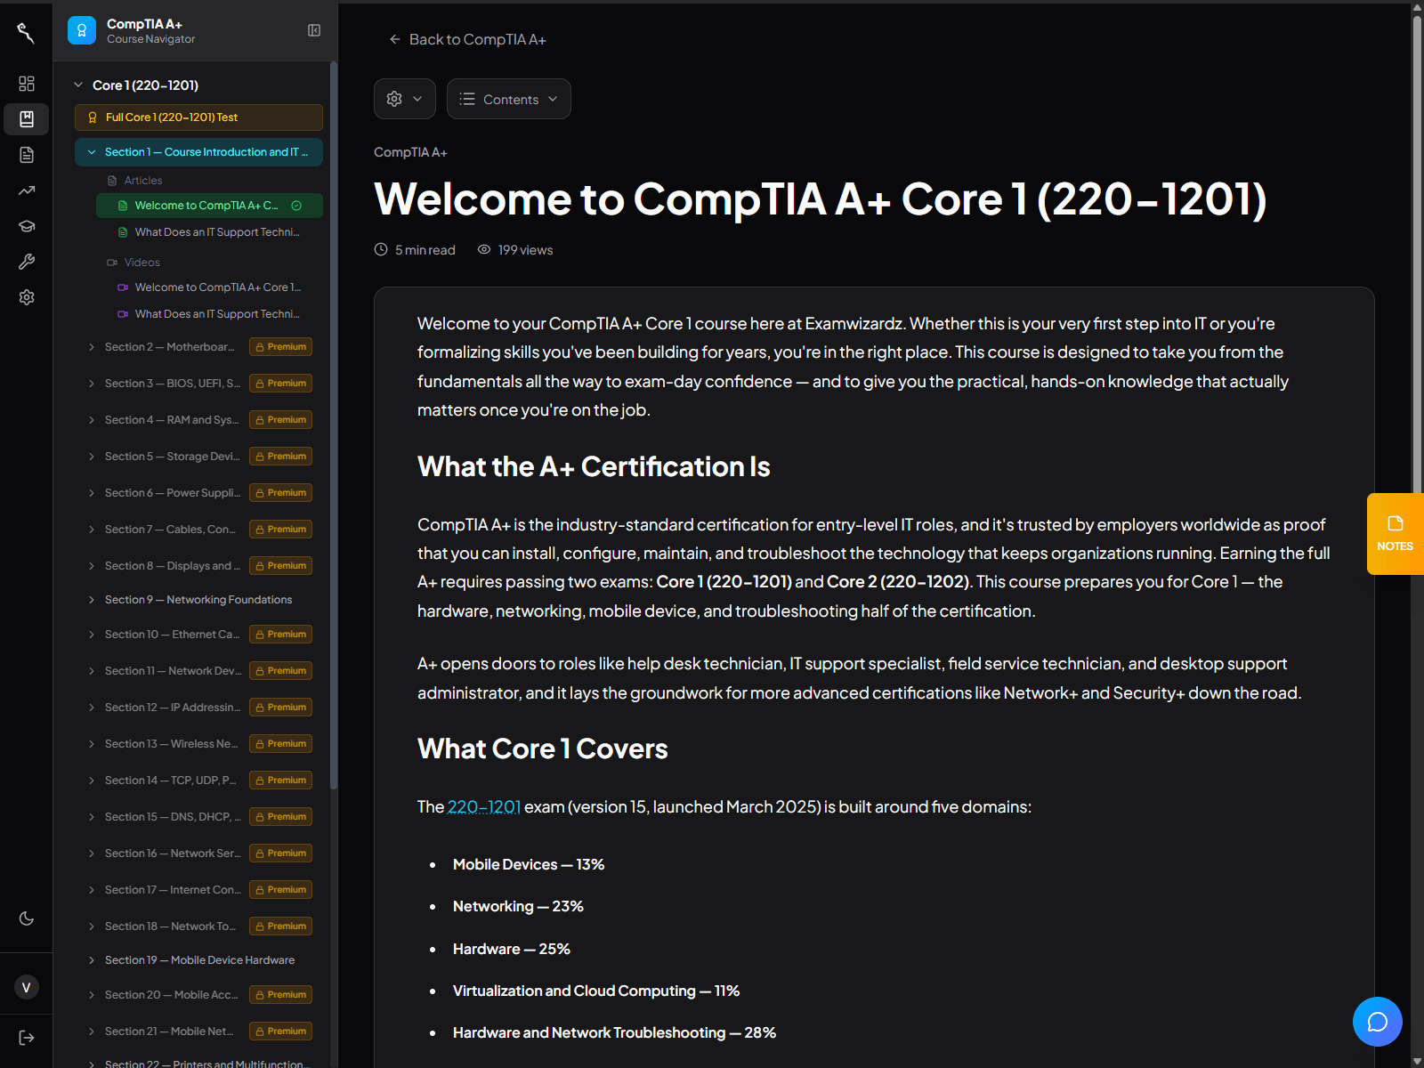Click Premium badge on Section 8
Screen dimensions: 1424x1068
pyautogui.click(x=280, y=566)
